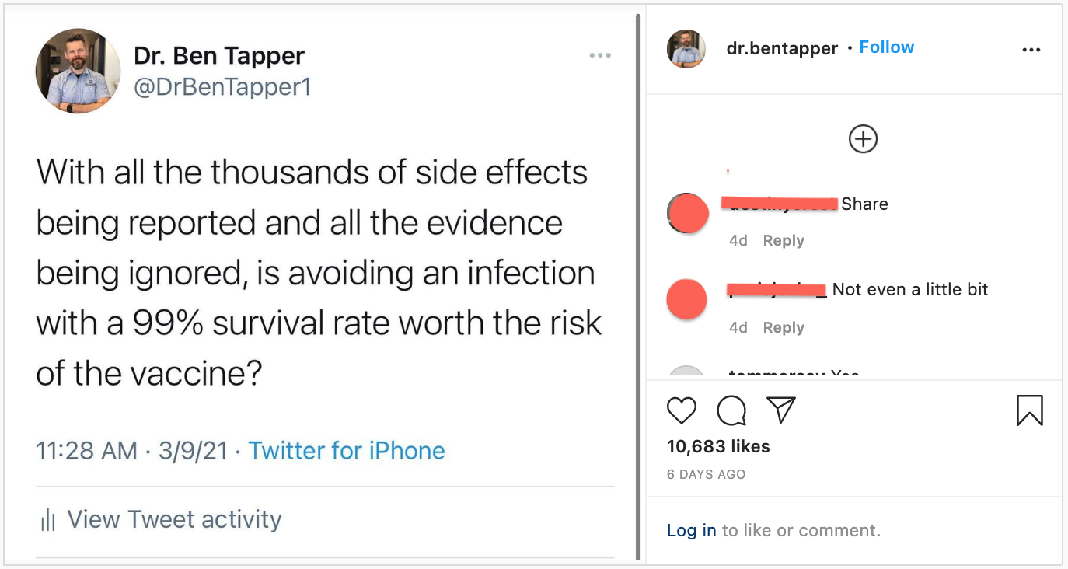This screenshot has height=569, width=1068.
Task: Load more comments with the plus icon
Action: 862,138
